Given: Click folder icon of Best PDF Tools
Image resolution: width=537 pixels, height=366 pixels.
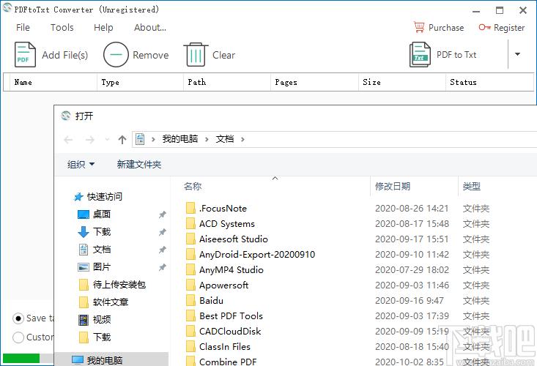Looking at the screenshot, I should pyautogui.click(x=190, y=316).
